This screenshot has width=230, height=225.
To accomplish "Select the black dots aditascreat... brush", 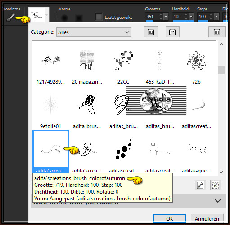I will point(123,156).
